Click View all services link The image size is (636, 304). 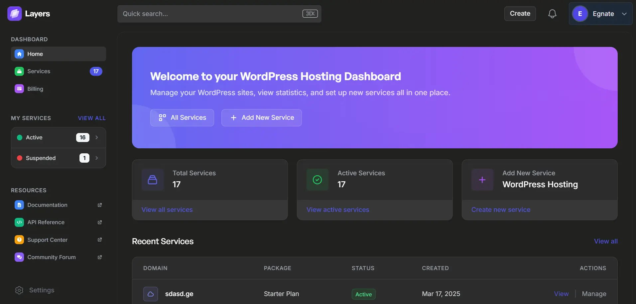point(167,210)
